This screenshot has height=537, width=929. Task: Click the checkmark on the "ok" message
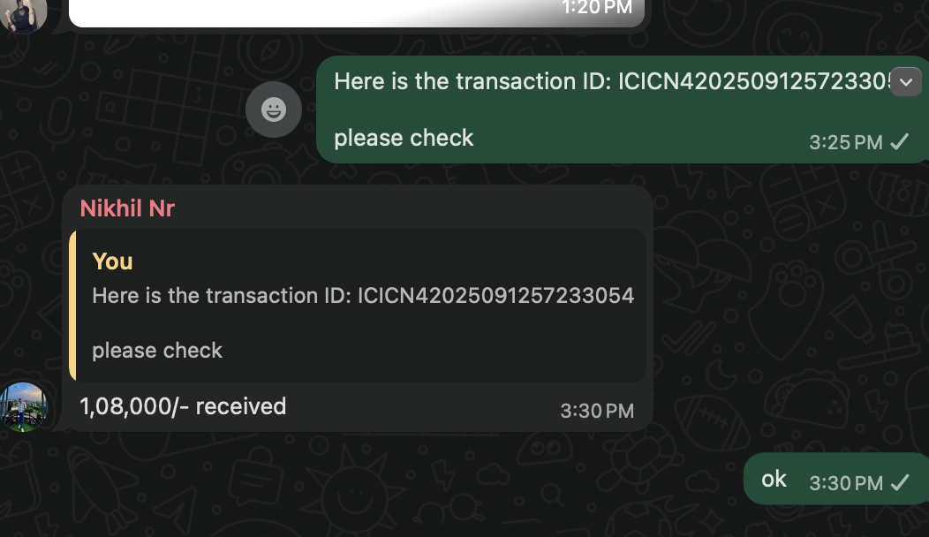pos(899,482)
